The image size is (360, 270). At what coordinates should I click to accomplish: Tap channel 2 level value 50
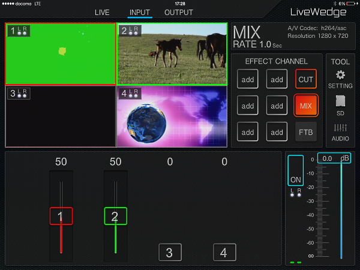[x=115, y=161]
